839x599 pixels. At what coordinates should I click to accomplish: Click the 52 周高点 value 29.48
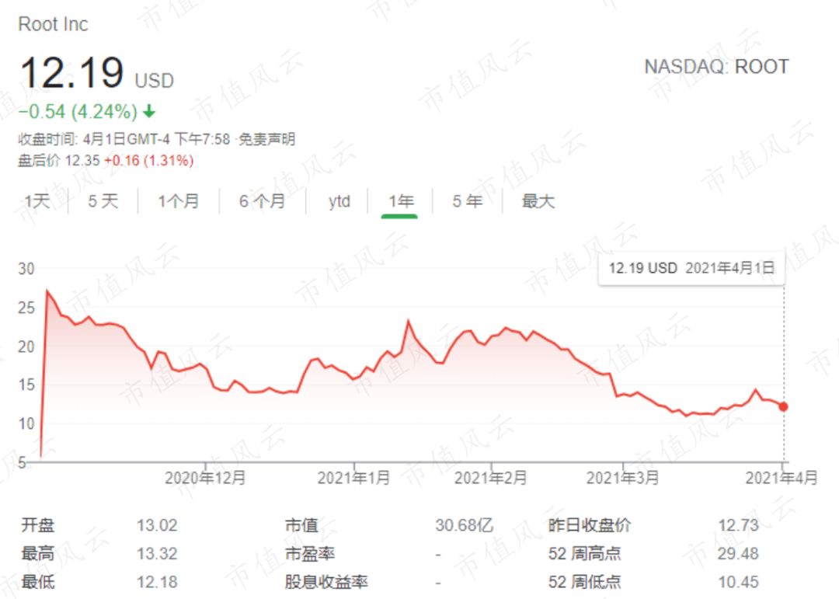point(739,553)
